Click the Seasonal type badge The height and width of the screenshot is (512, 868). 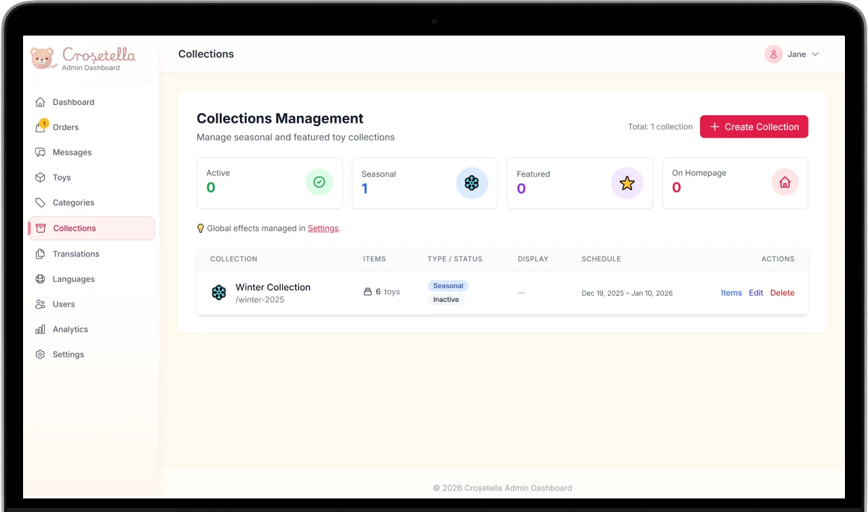point(448,286)
